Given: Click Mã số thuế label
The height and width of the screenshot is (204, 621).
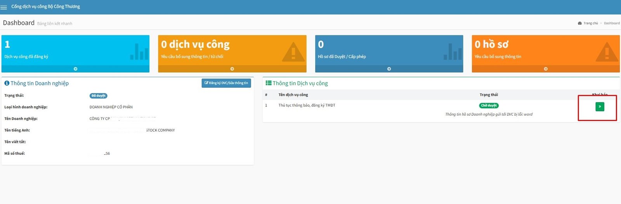Looking at the screenshot, I should 14,154.
